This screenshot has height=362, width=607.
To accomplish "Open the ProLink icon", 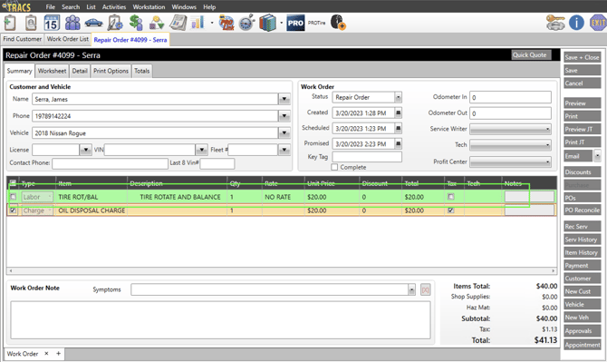I will pos(226,23).
